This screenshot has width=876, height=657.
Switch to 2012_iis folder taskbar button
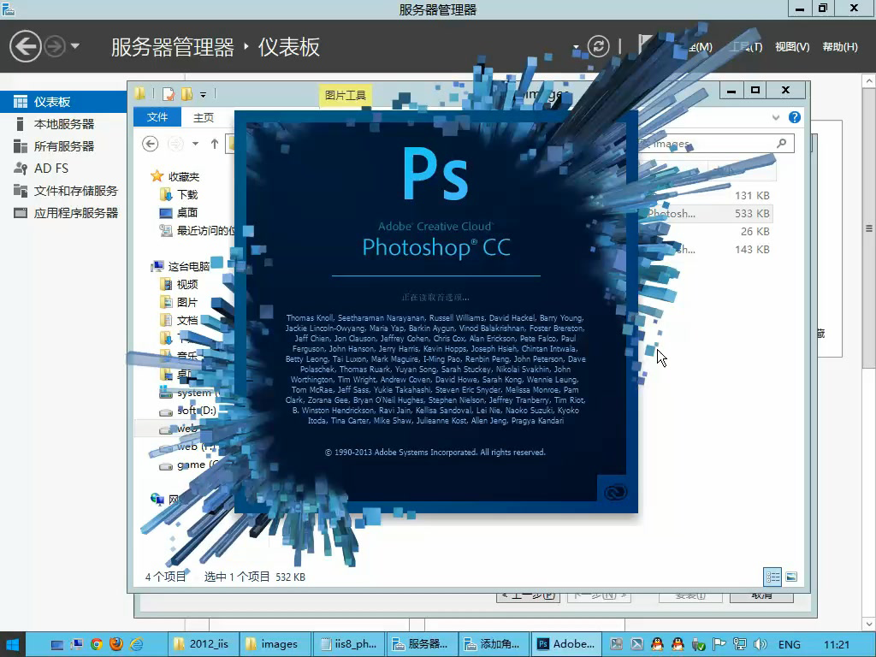[204, 644]
